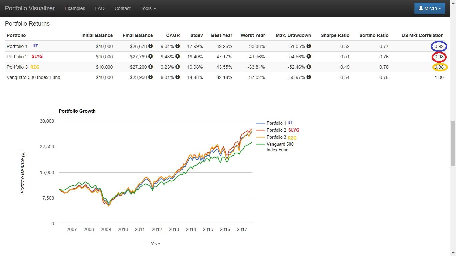Click the 1.00 correlation value
Viewport: 456px width, 256px height.
pyautogui.click(x=439, y=77)
